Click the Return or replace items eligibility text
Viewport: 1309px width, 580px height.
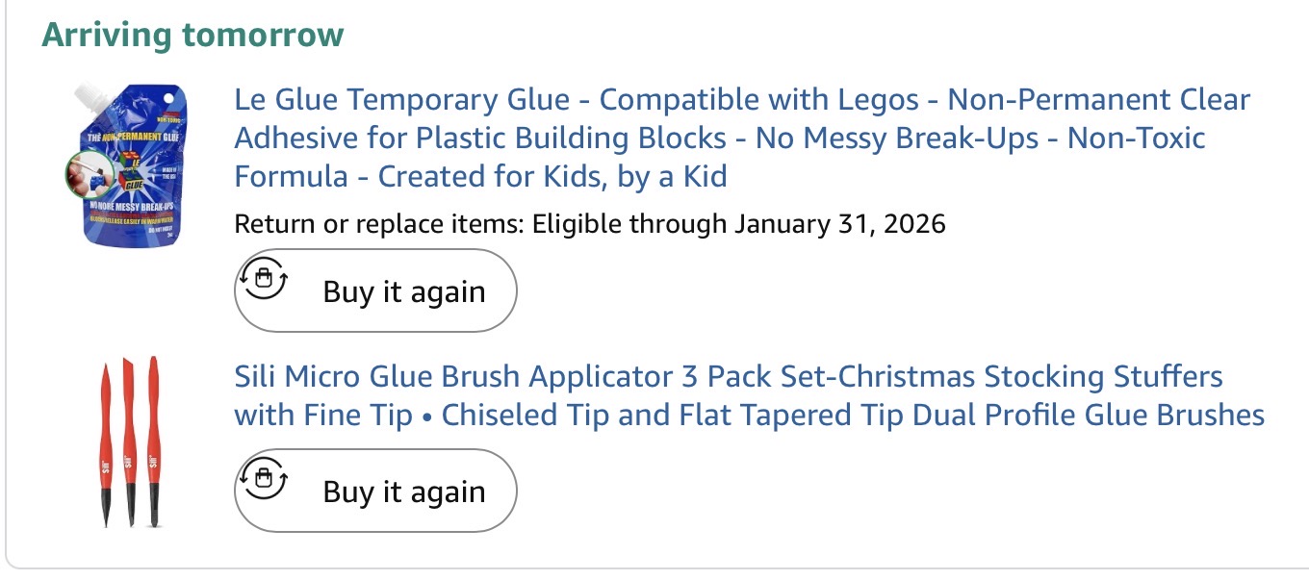point(590,224)
